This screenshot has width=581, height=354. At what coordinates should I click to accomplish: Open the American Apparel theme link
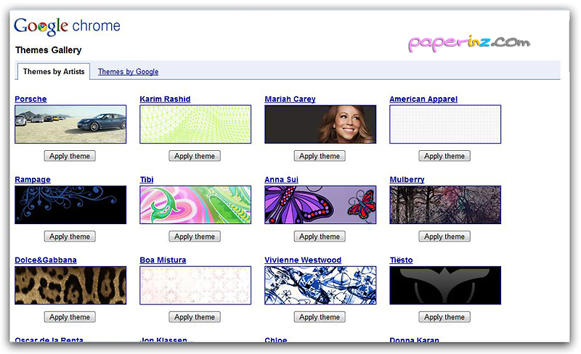pos(423,99)
